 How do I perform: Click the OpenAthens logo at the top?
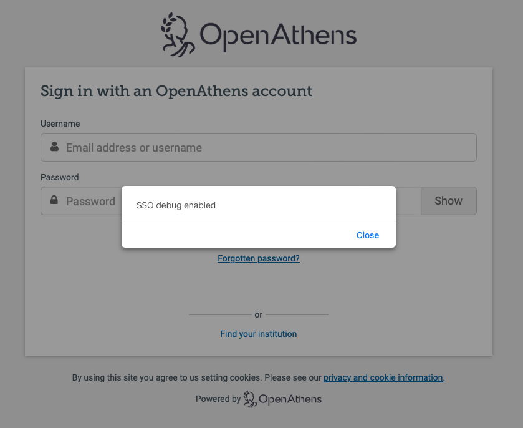258,34
